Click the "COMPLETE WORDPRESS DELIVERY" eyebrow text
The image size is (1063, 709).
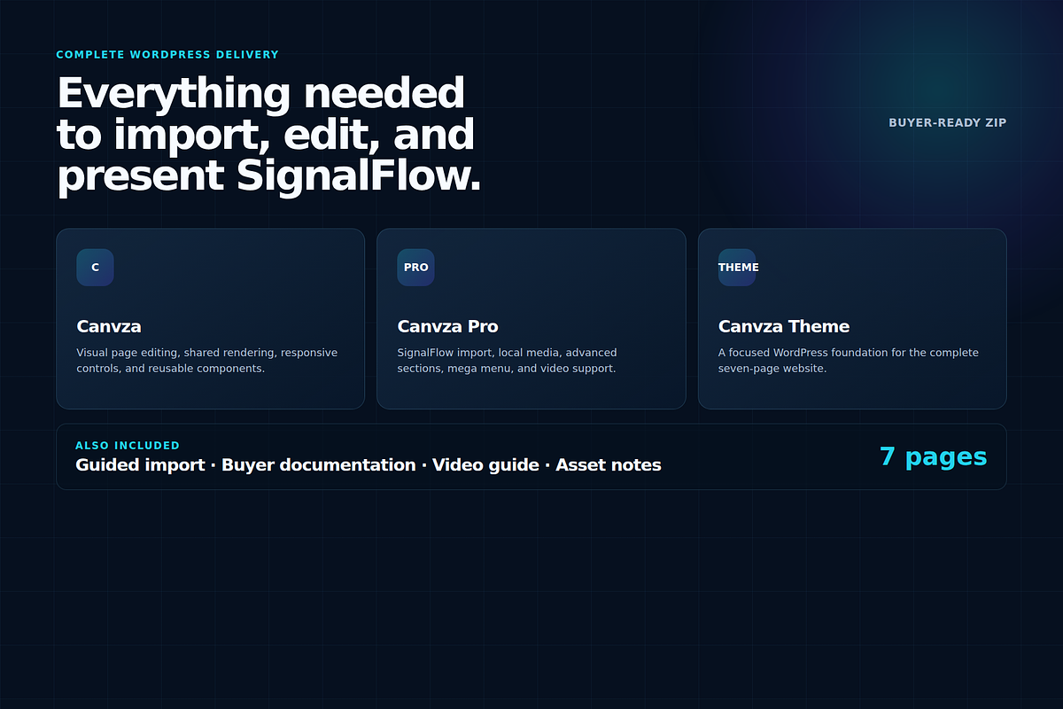(167, 55)
